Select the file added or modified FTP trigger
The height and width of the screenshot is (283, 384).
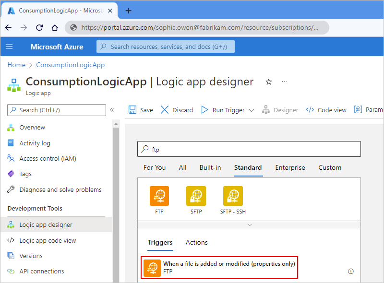click(x=219, y=267)
